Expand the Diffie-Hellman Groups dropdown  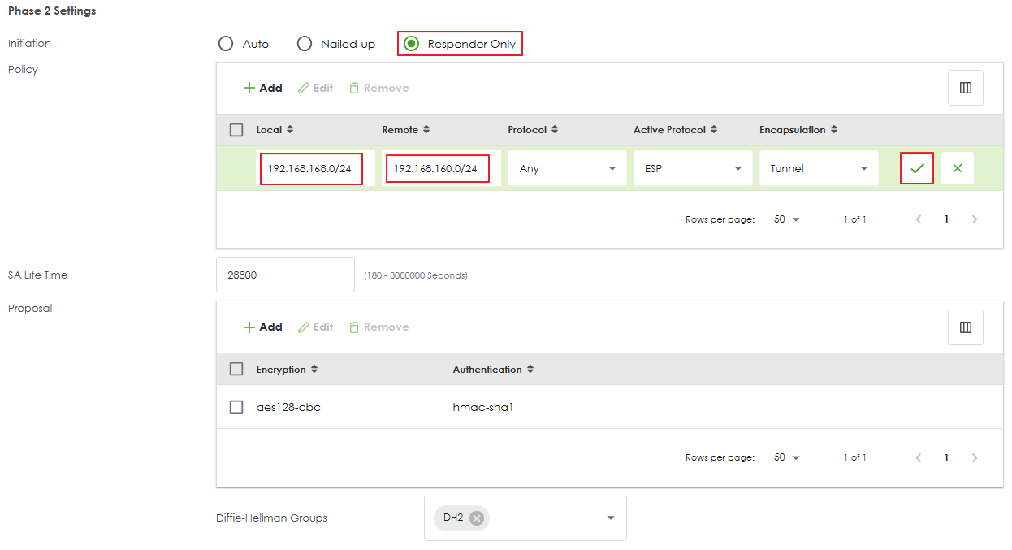[x=610, y=518]
